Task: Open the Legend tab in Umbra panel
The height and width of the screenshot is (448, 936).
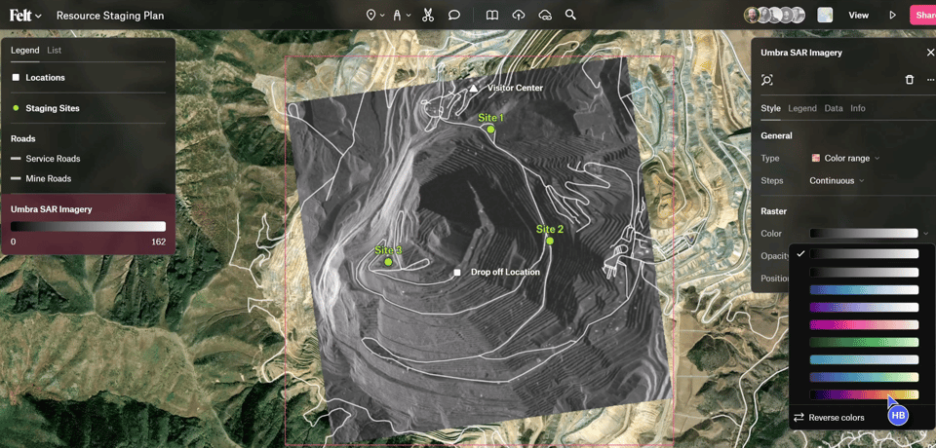Action: point(802,108)
